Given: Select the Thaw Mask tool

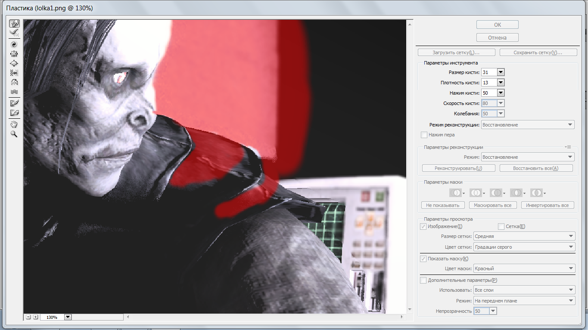Looking at the screenshot, I should (14, 113).
